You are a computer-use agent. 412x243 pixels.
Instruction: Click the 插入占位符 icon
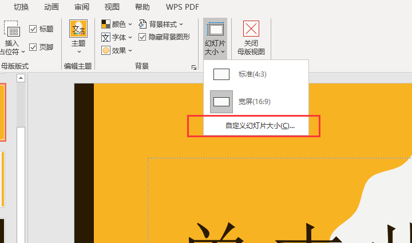(12, 29)
